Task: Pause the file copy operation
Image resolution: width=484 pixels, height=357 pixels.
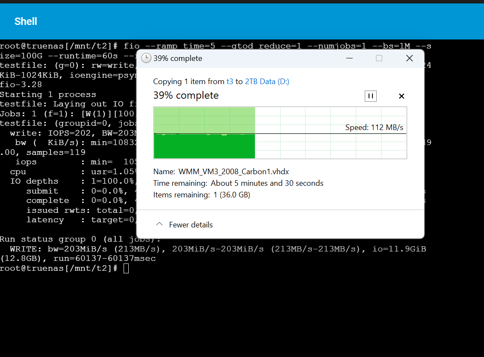Action: click(370, 96)
